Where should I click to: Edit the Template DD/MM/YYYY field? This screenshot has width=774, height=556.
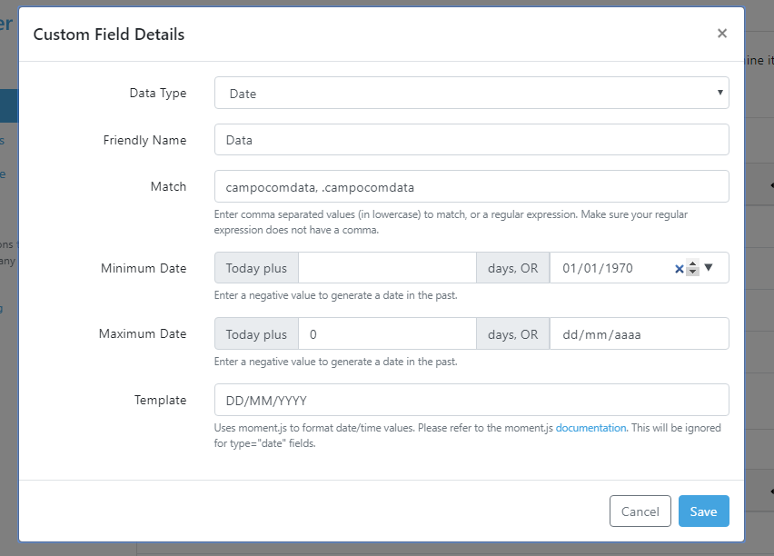(x=471, y=400)
